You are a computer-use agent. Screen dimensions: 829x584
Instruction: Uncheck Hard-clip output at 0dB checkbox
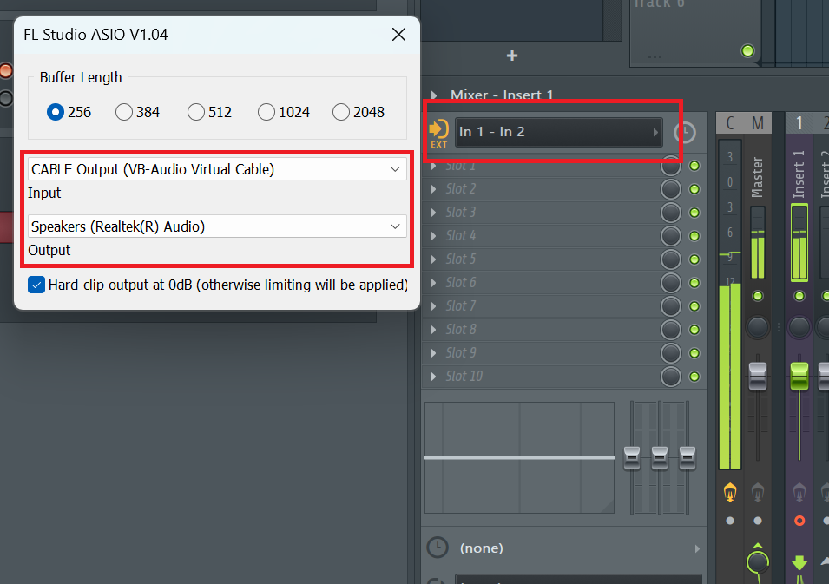tap(36, 285)
